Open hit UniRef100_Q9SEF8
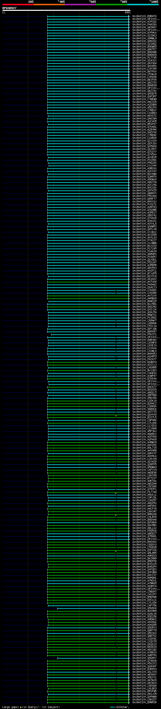Image resolution: width=161 pixels, height=709 pixels. (x=144, y=94)
